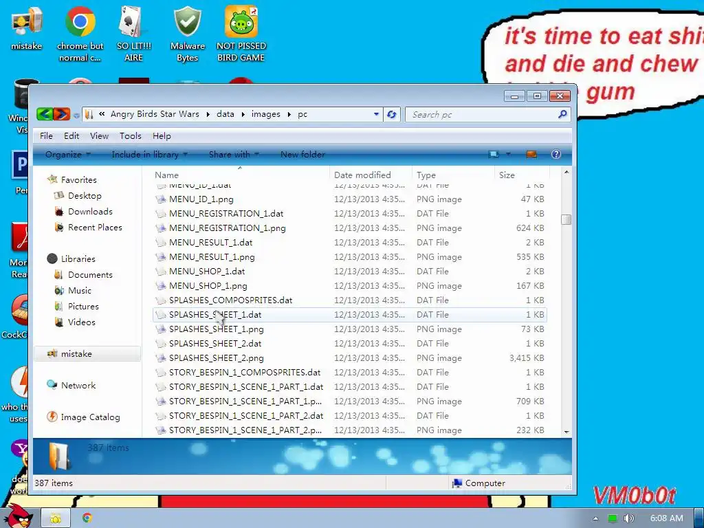The height and width of the screenshot is (528, 704).
Task: Select Angry Birds Star Wars breadcrumb
Action: coord(155,114)
